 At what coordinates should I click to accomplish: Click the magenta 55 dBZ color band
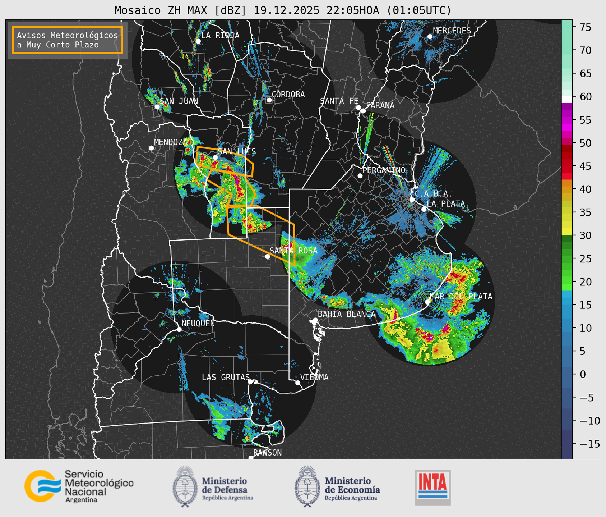pos(567,120)
